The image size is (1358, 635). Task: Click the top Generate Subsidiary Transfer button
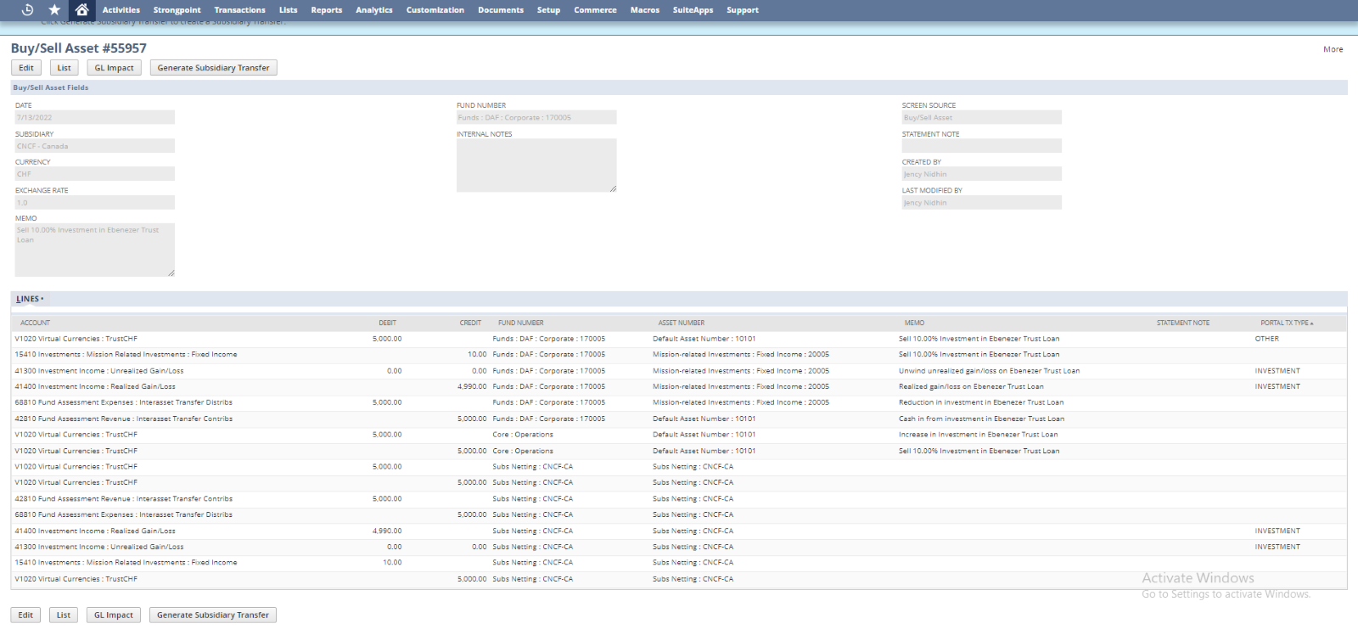coord(213,68)
